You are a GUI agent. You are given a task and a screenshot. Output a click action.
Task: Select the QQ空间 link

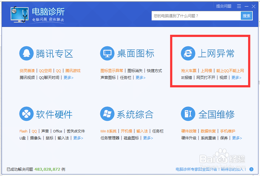pyautogui.click(x=45, y=71)
